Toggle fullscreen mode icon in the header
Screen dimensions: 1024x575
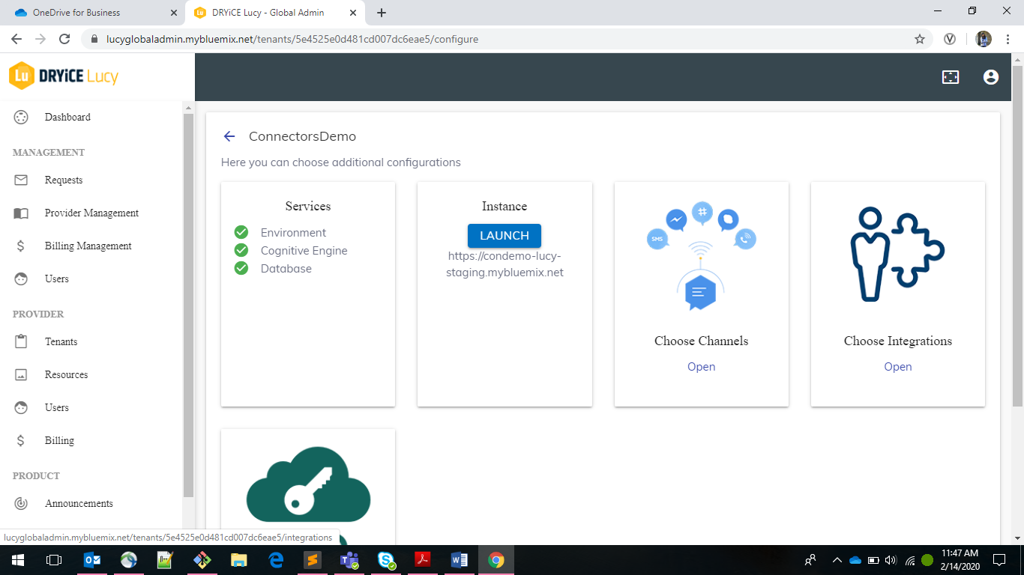coord(951,77)
